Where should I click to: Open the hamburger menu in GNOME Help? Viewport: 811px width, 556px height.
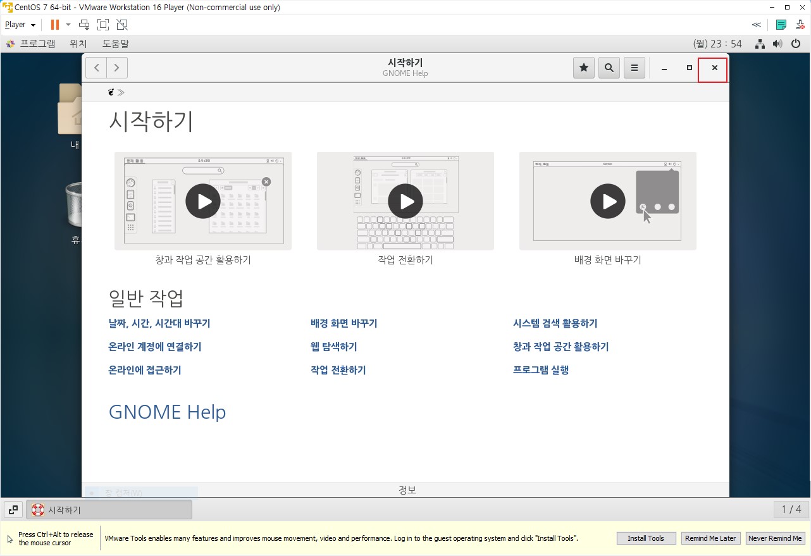(635, 68)
